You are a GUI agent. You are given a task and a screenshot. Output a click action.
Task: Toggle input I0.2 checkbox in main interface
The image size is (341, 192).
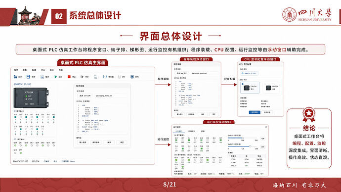(26, 117)
